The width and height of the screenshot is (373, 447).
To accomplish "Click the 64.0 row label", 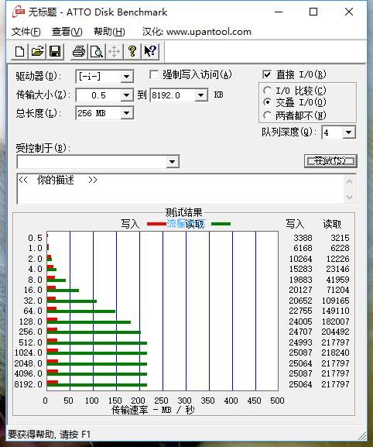I will click(33, 311).
